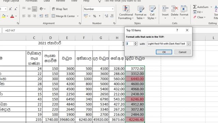Click Decrease Decimal icon
This screenshot has width=218, height=123.
point(112,16)
